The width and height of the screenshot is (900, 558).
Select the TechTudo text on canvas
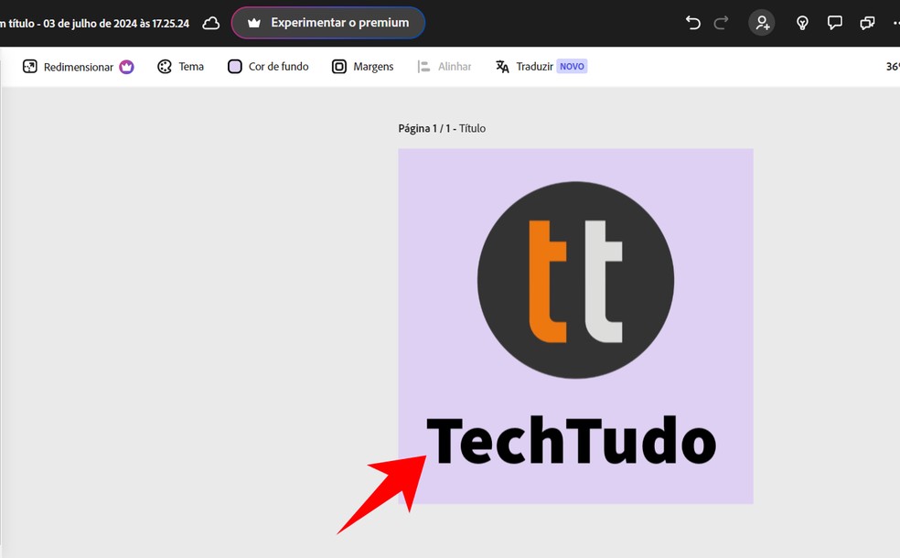[x=571, y=441]
